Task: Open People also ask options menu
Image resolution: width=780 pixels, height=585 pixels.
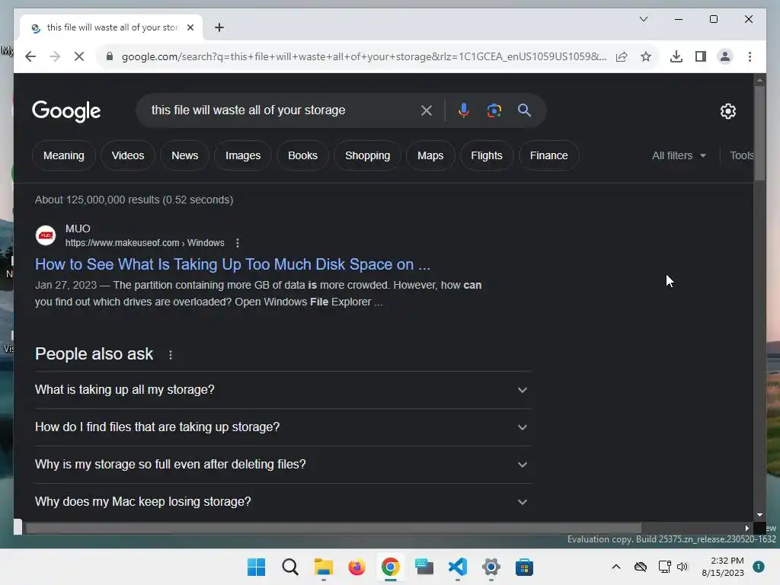Action: pos(171,355)
